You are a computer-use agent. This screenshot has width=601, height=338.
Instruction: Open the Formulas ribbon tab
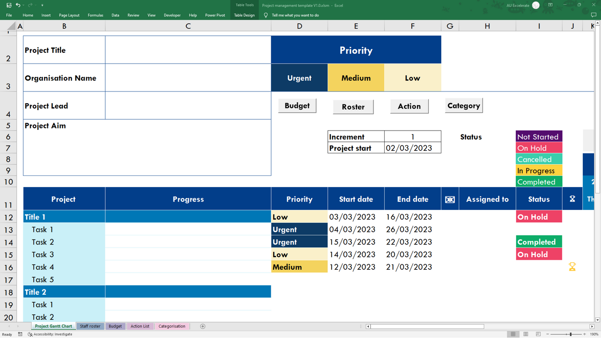pyautogui.click(x=95, y=15)
